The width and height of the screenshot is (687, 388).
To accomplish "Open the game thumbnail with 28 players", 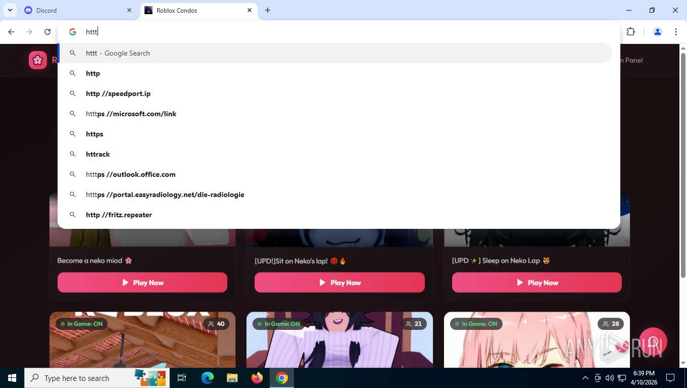I will 537,339.
